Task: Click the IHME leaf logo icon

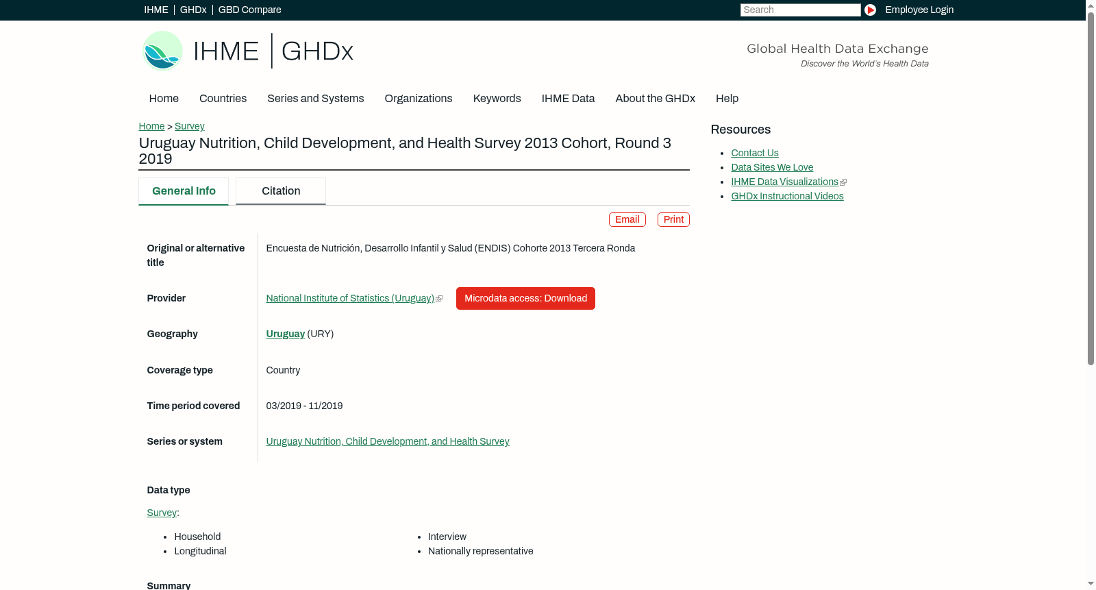Action: pyautogui.click(x=162, y=51)
